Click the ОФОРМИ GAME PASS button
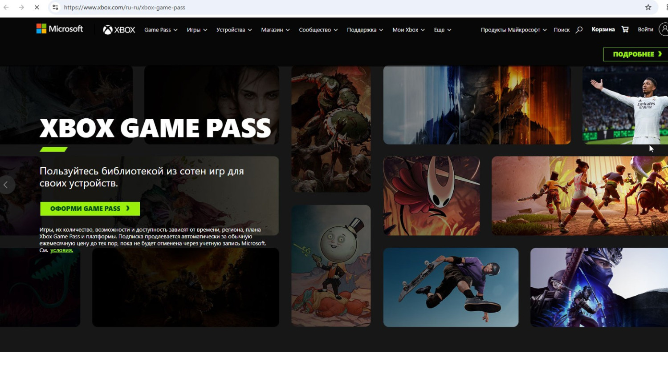The width and height of the screenshot is (668, 382). click(x=90, y=209)
